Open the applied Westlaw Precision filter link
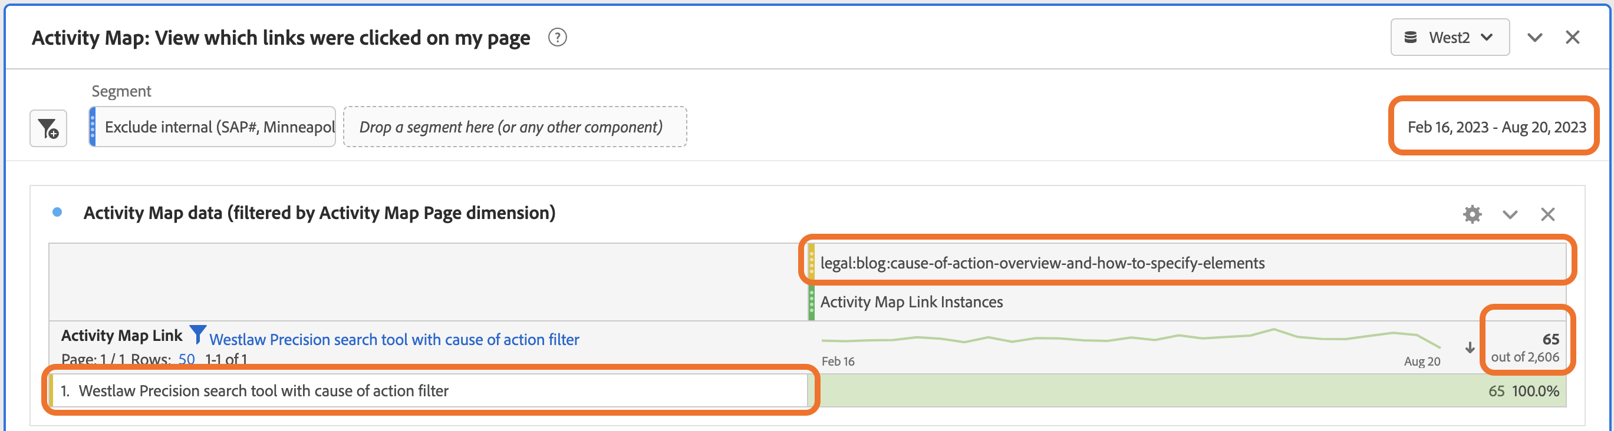The width and height of the screenshot is (1614, 431). click(x=393, y=340)
